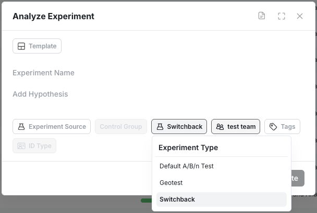Viewport: 317px width, 213px height.
Task: Click the Experiment Type menu heading
Action: 188,148
